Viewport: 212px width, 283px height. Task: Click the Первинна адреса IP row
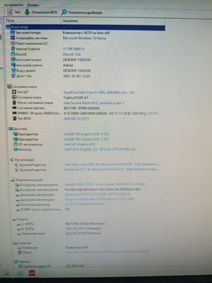tap(51, 266)
